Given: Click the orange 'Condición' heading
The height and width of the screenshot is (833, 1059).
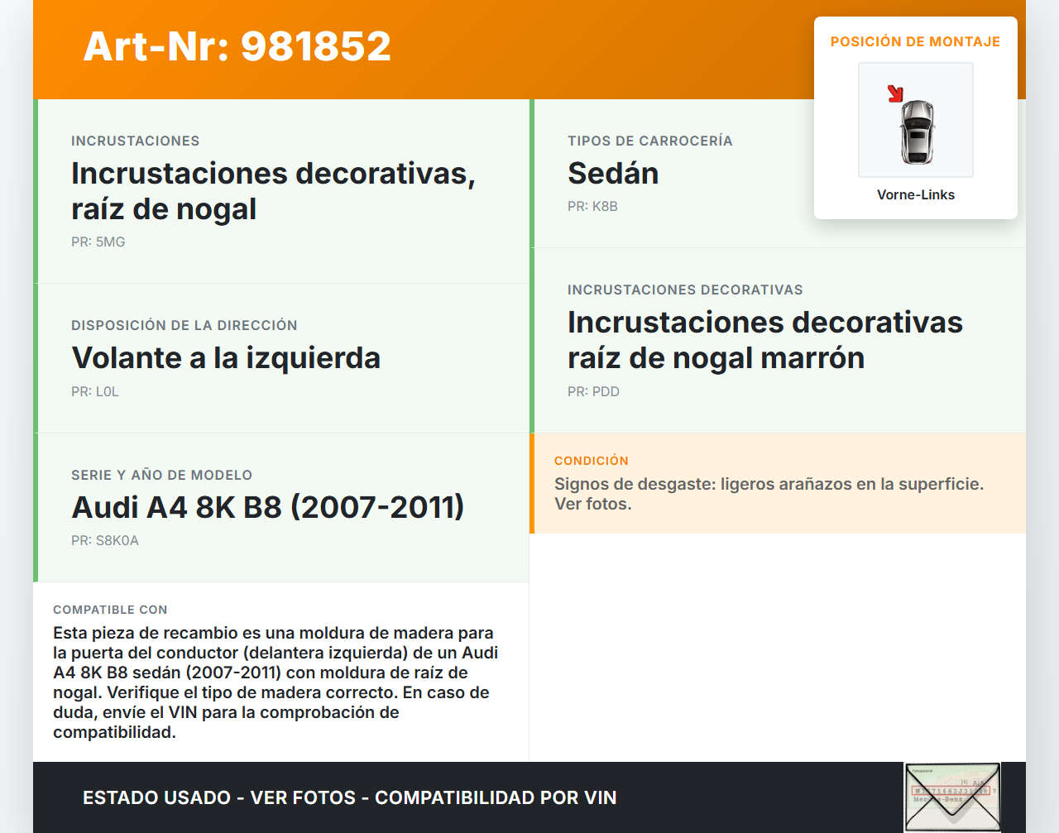Looking at the screenshot, I should point(591,461).
